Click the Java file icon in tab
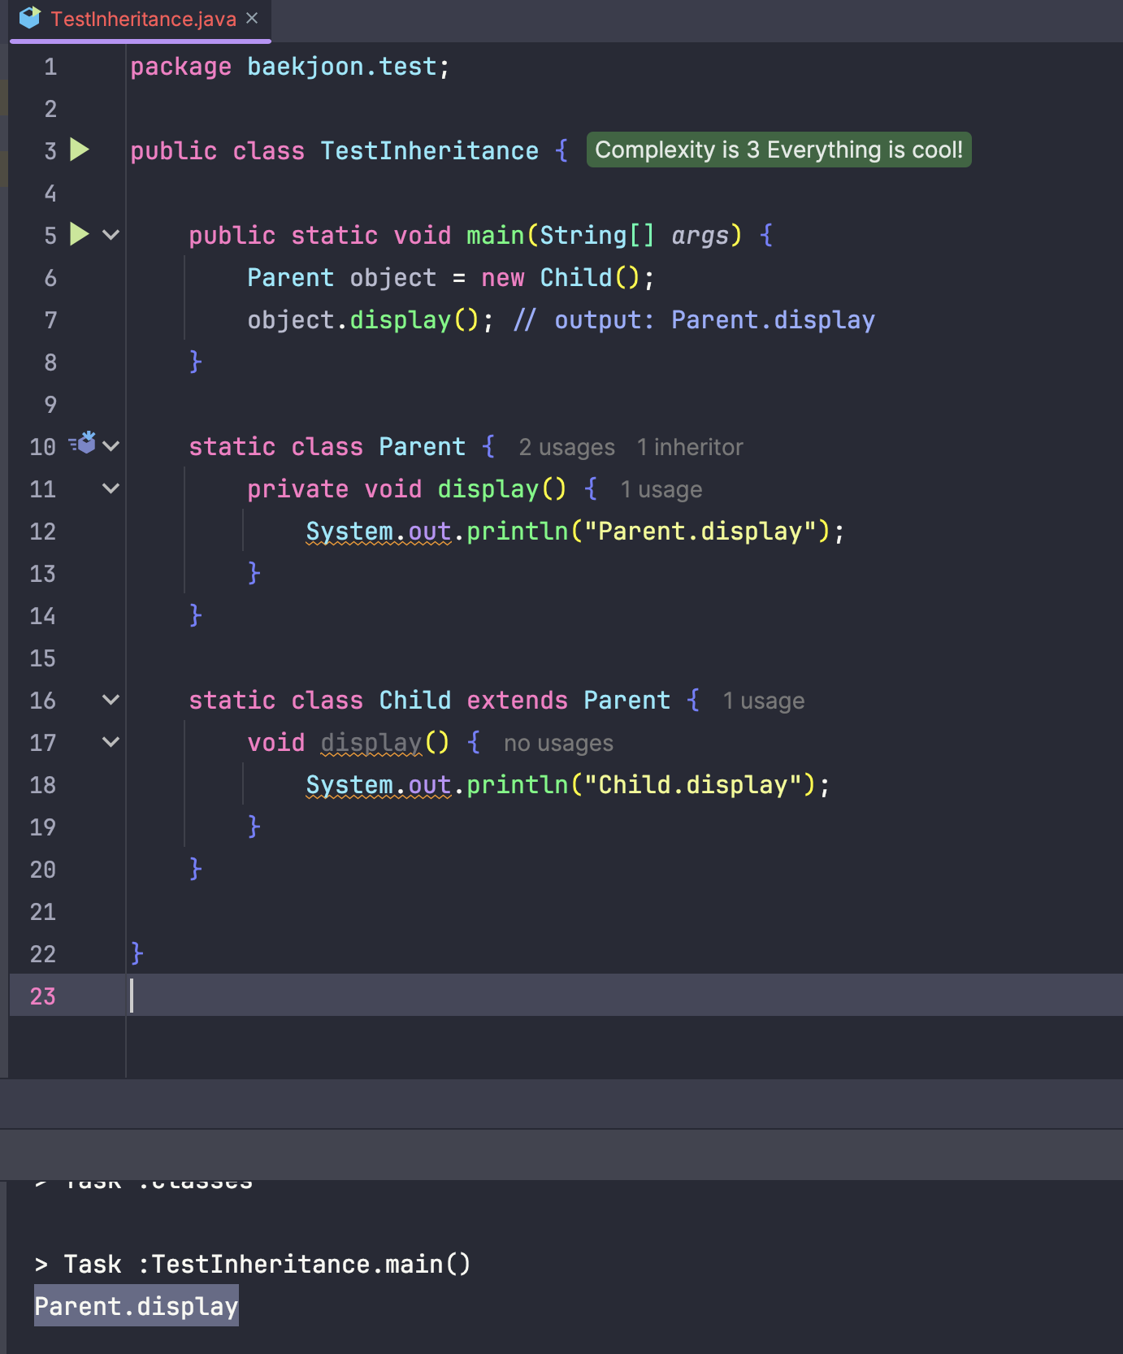Viewport: 1123px width, 1354px height. point(30,18)
